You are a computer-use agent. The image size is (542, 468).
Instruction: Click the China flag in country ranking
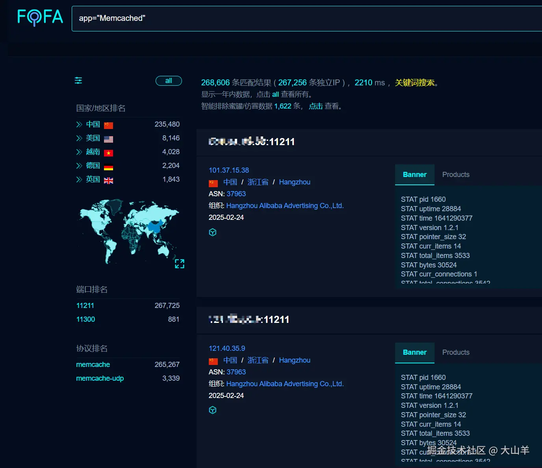point(109,125)
